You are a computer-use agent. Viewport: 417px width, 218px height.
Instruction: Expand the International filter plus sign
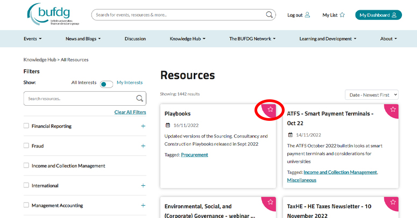coord(143,186)
